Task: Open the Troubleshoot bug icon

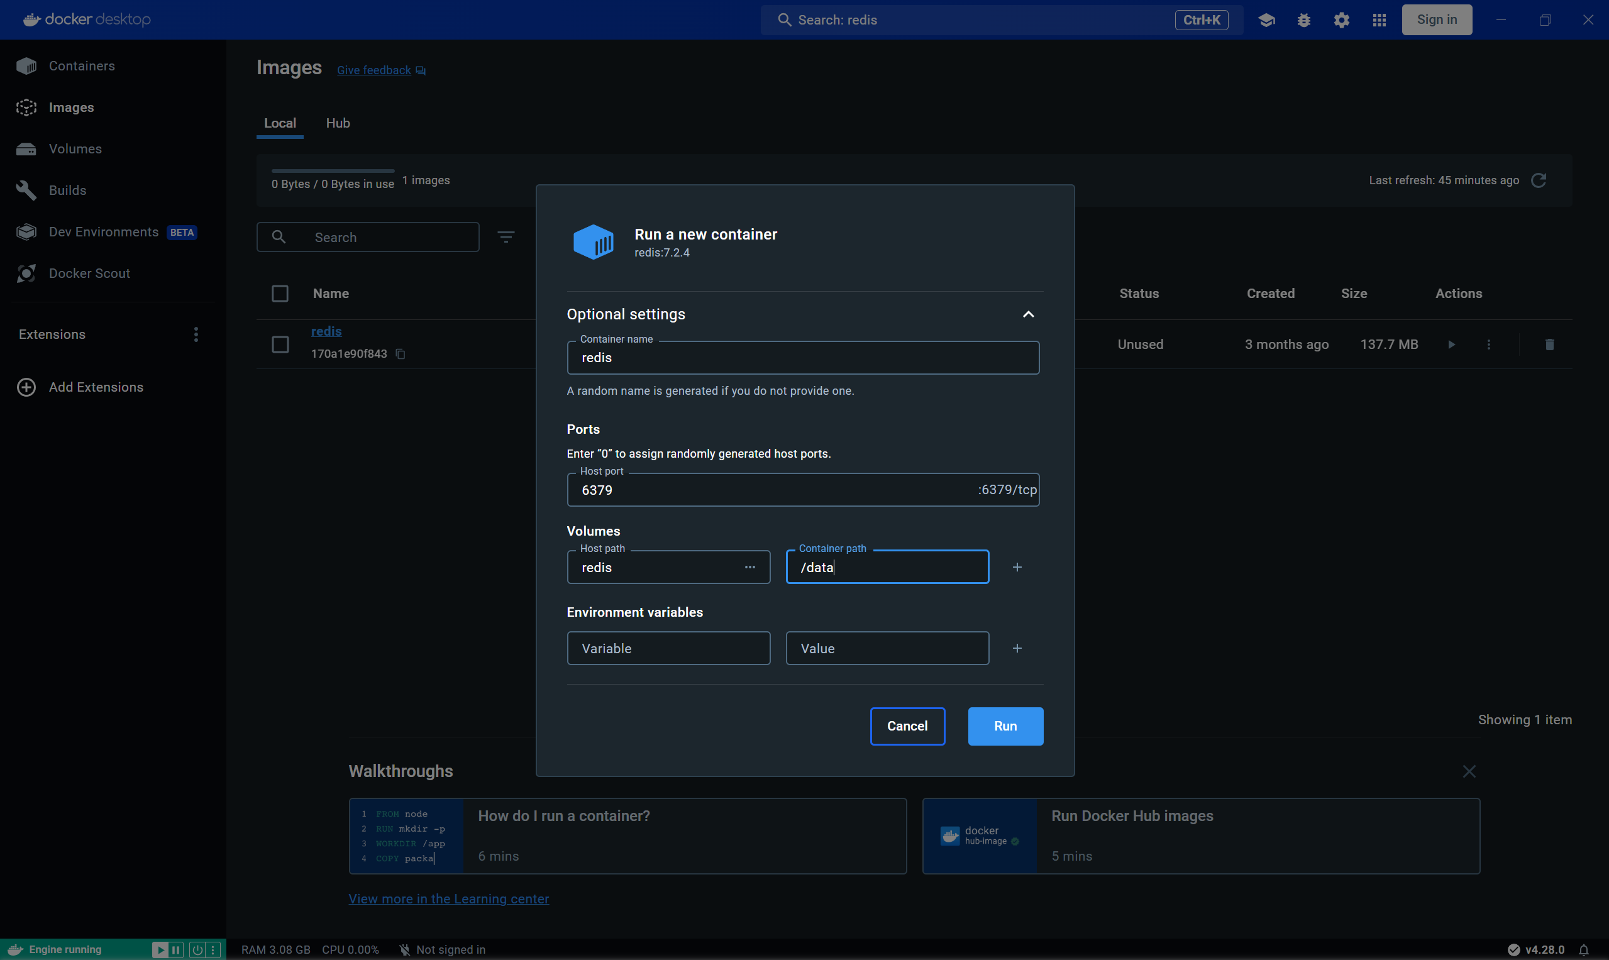Action: (1303, 20)
